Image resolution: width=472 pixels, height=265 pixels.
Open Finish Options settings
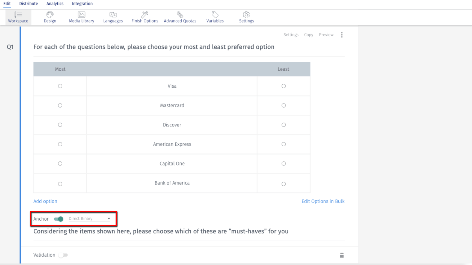[144, 17]
